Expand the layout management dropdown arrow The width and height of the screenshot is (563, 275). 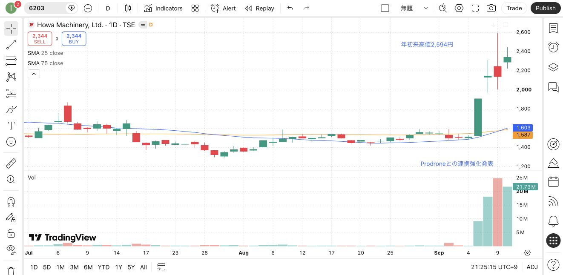[x=426, y=8]
